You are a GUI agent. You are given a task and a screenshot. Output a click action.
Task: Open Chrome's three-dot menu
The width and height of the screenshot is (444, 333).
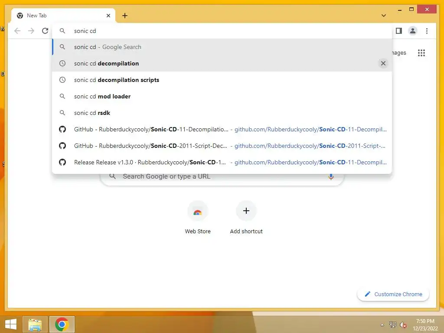427,31
